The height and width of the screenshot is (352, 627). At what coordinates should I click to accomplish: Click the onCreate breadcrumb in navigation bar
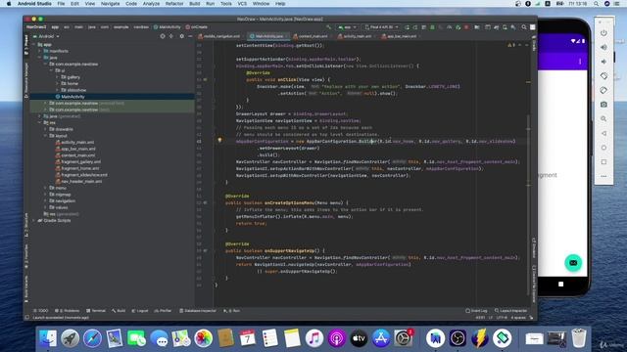(x=196, y=27)
